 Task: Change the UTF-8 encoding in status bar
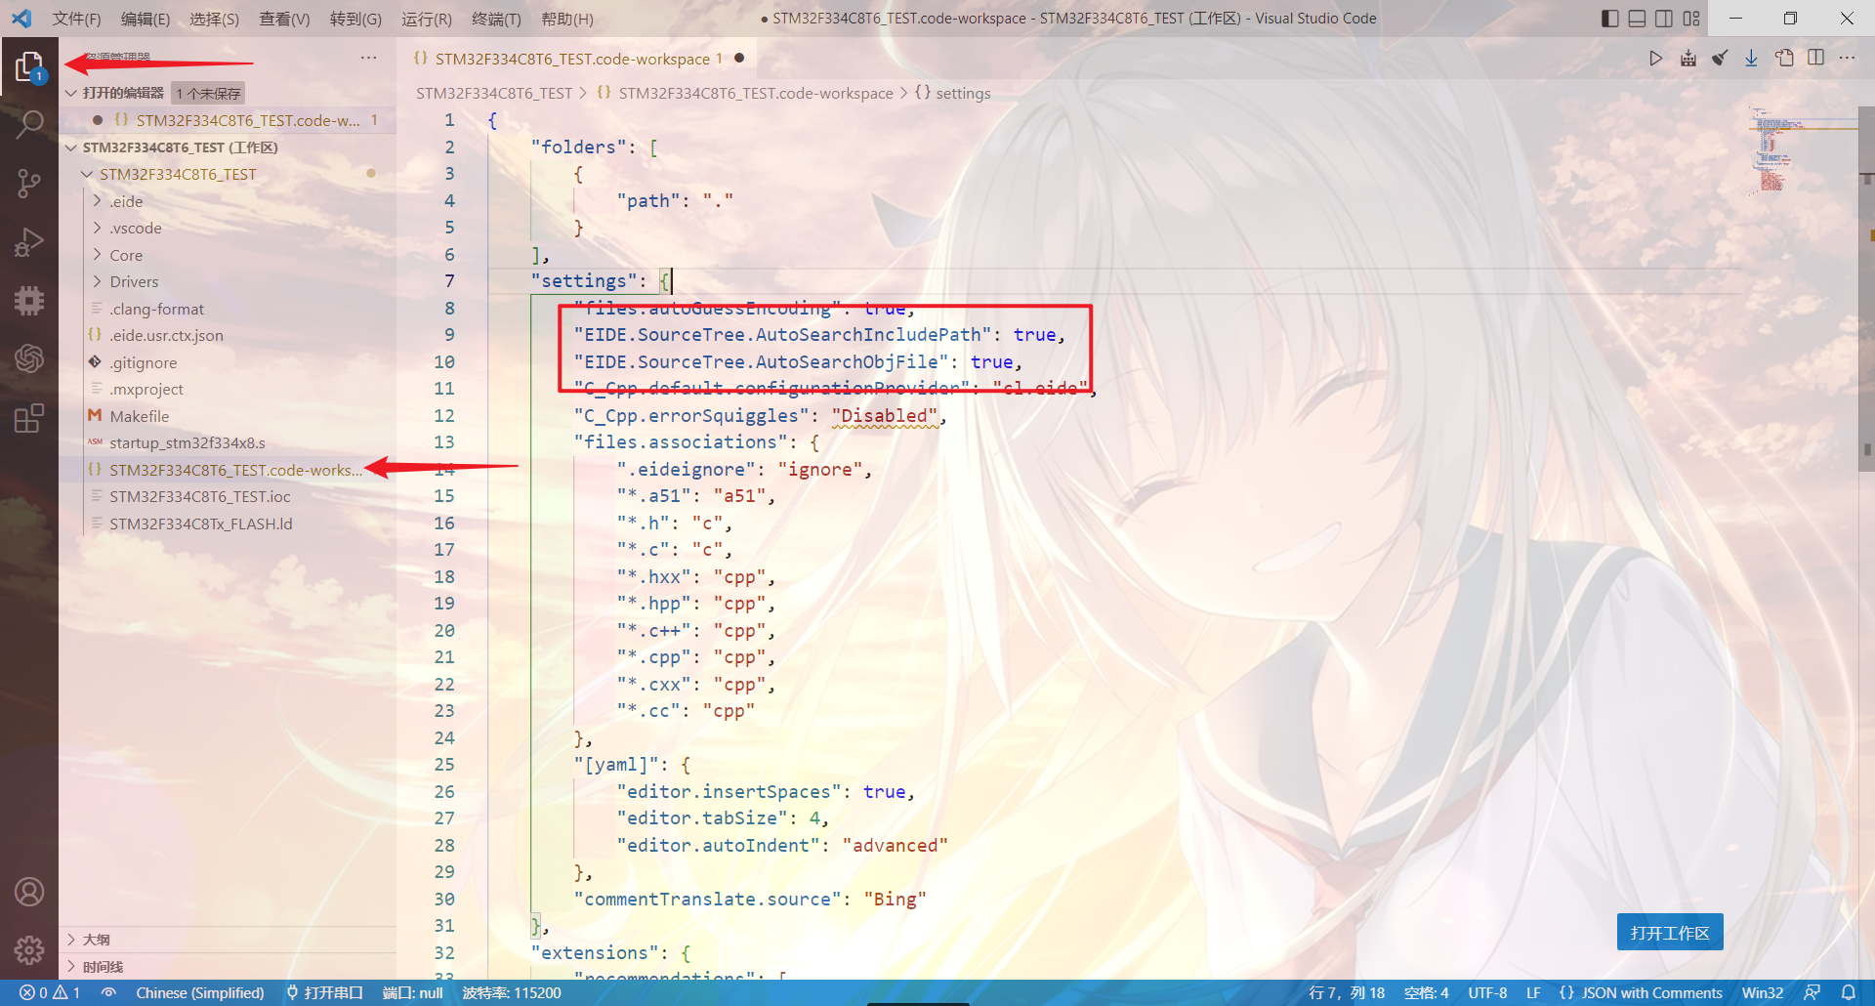tap(1487, 992)
